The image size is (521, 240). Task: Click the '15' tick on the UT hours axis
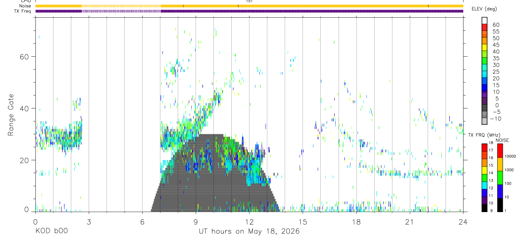303,221
